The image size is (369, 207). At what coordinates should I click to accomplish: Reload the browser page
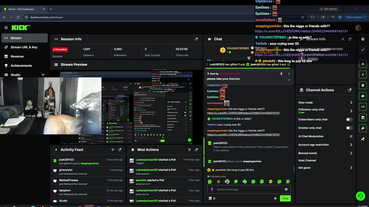[x=18, y=17]
